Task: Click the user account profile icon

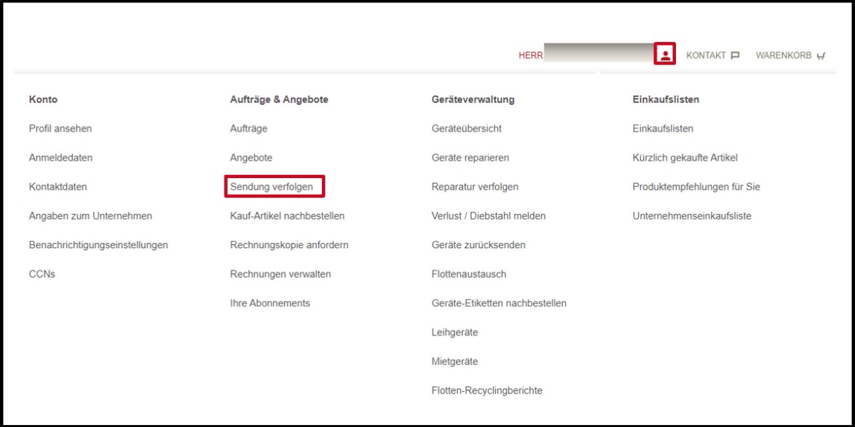Action: [665, 54]
